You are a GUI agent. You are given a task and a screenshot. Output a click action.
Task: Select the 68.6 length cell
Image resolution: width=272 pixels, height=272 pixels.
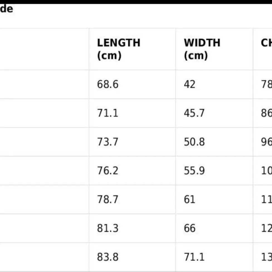click(x=108, y=84)
